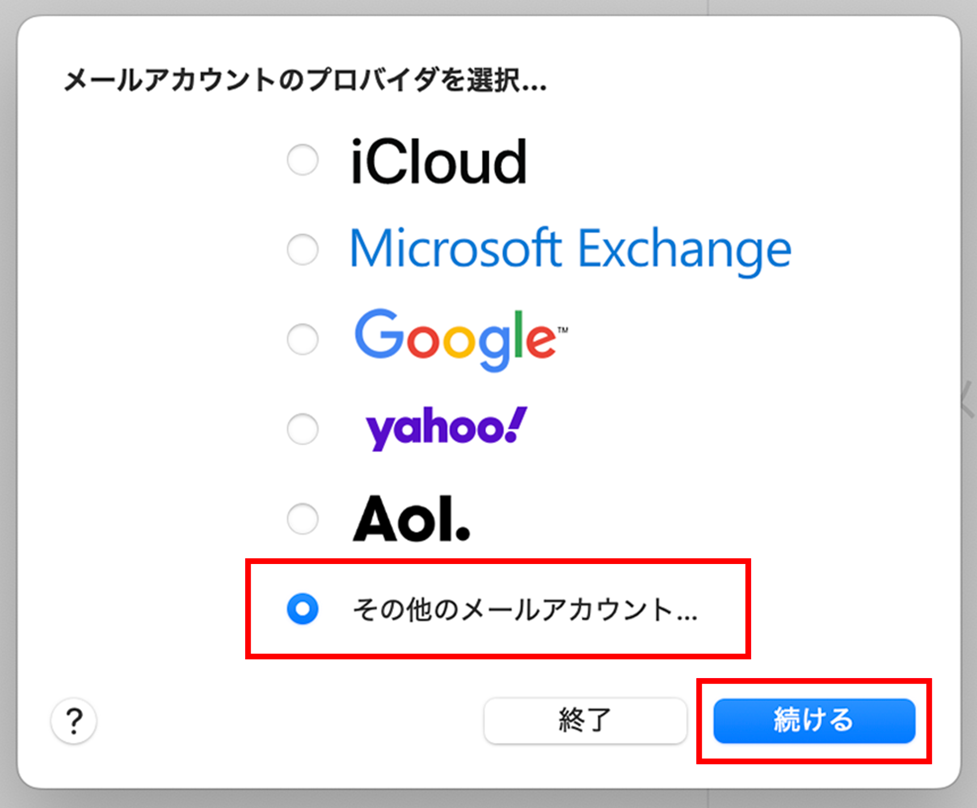Screen dimensions: 977x808
Task: Click the TM mark beside Google logo
Action: (562, 330)
